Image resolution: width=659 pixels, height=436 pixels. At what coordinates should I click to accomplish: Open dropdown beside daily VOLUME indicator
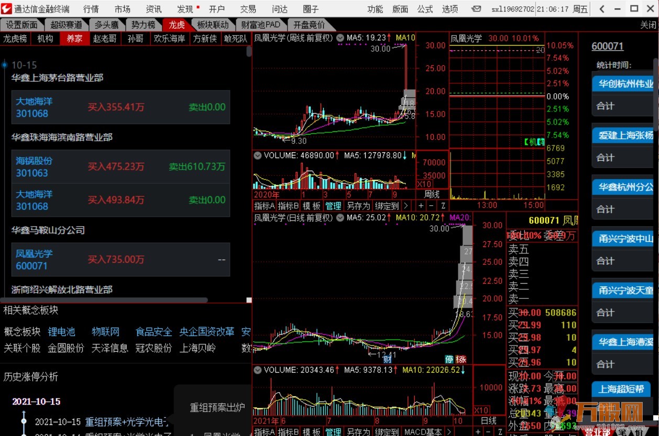tap(257, 370)
